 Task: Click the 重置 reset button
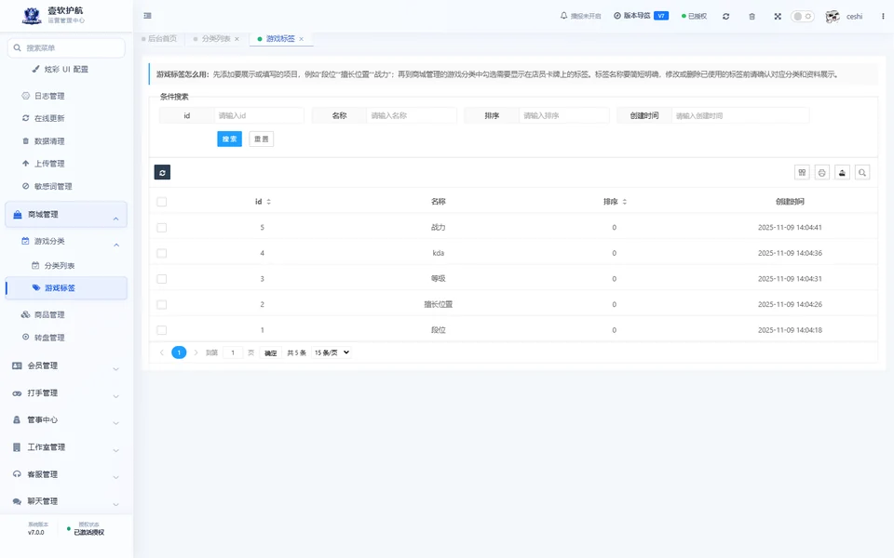tap(261, 139)
